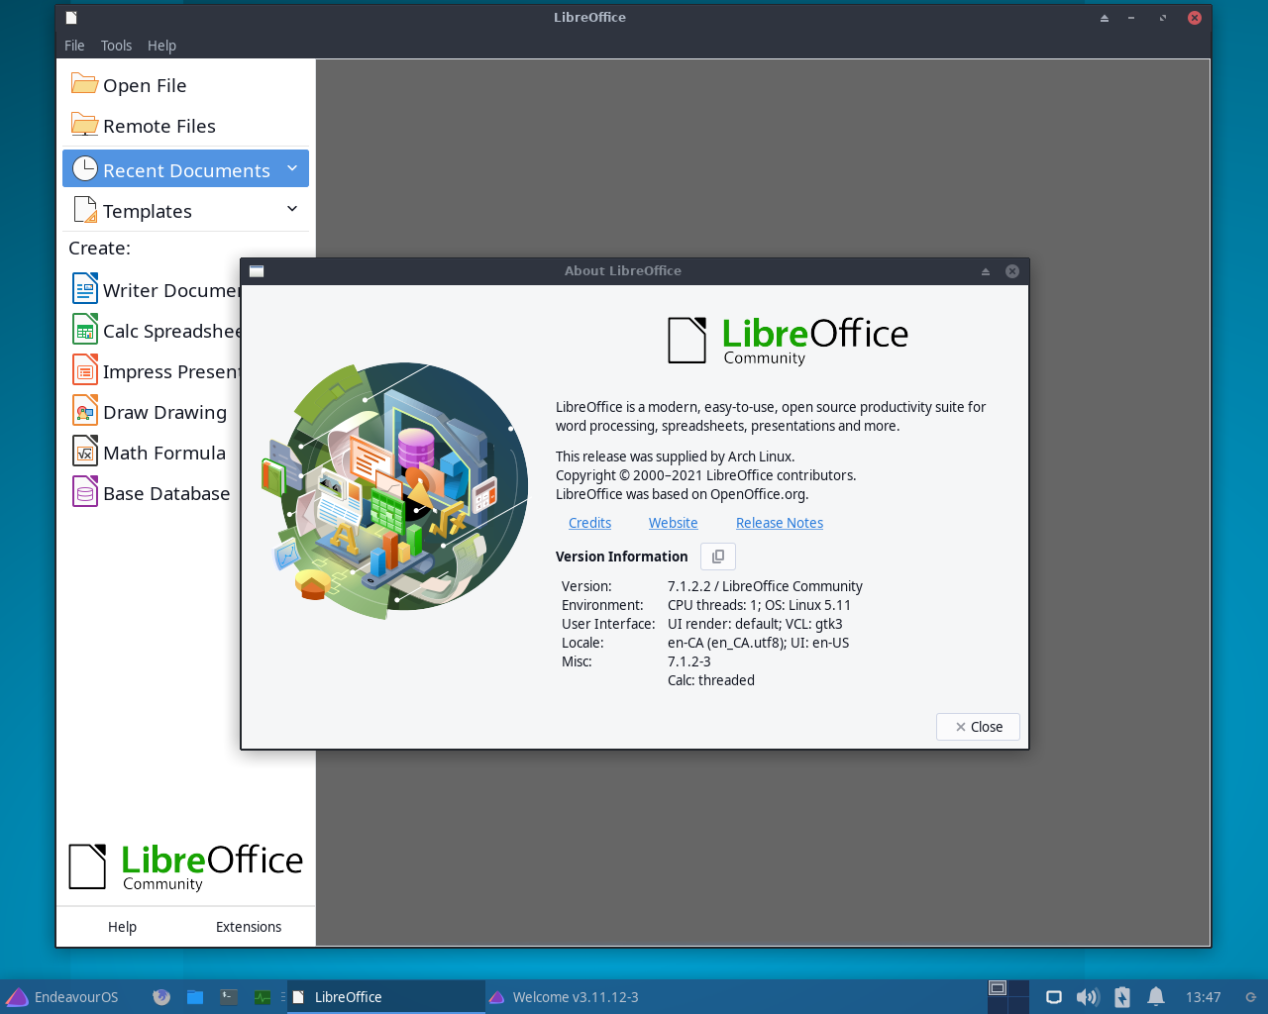Close the About LibreOffice dialog
This screenshot has width=1268, height=1014.
point(978,727)
